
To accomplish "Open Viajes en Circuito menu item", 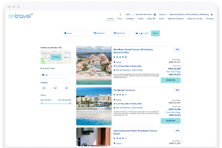I will click(x=195, y=19).
